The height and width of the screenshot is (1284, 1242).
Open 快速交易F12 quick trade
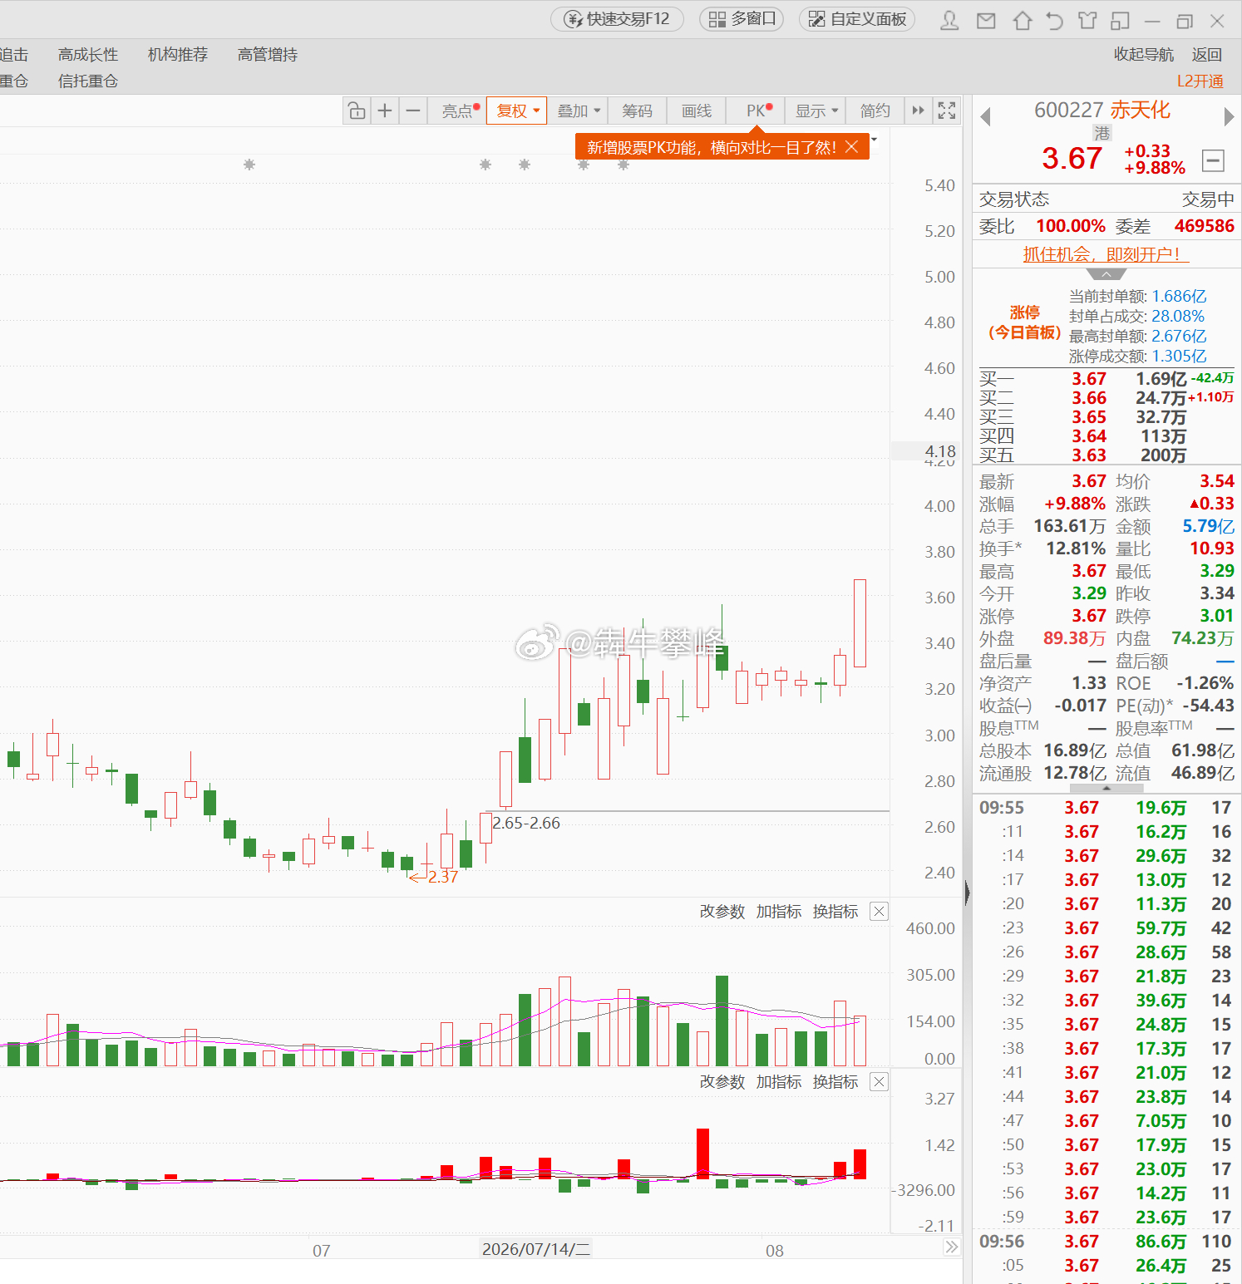(x=617, y=19)
